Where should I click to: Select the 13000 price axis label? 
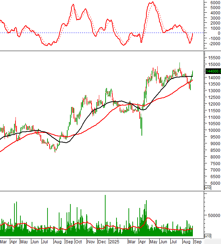pos(214,90)
